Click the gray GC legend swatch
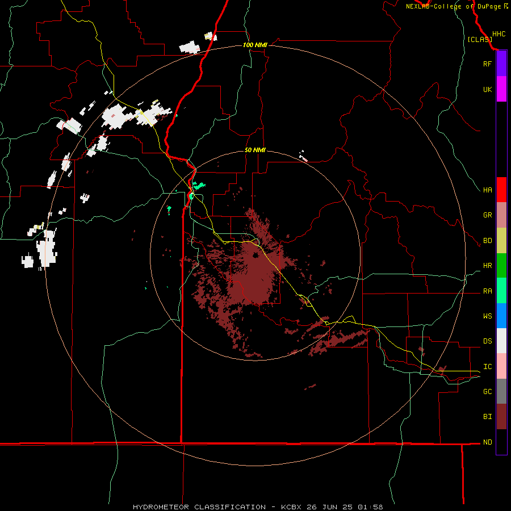This screenshot has width=511, height=511. 501,391
